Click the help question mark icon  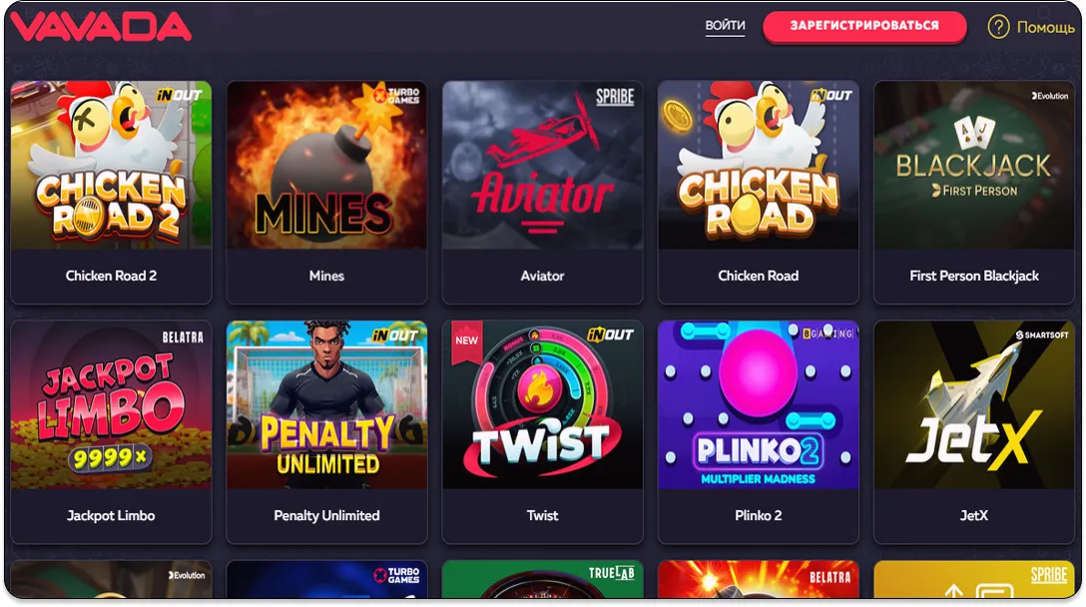(x=998, y=27)
